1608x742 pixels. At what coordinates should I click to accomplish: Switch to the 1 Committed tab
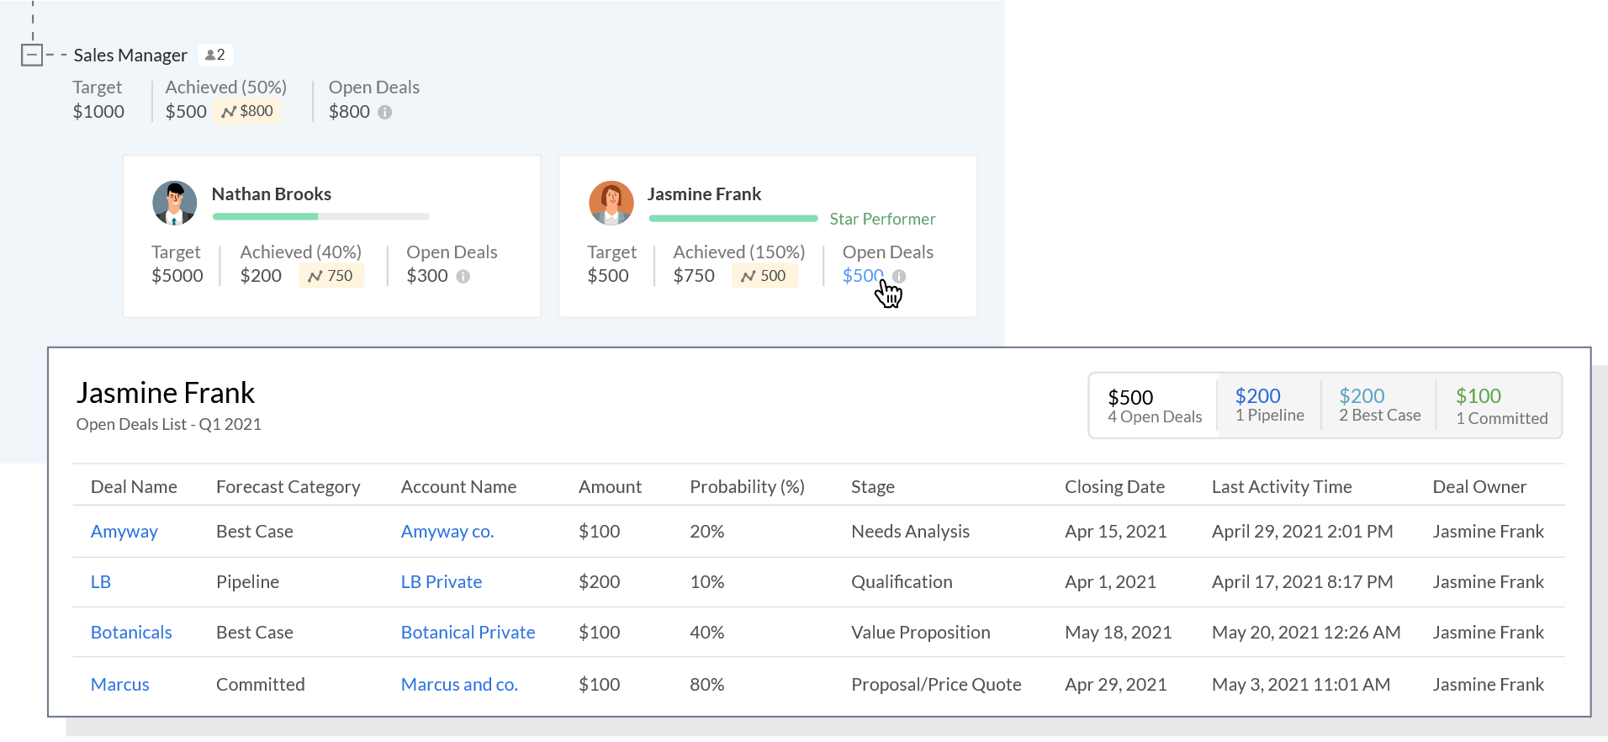click(x=1501, y=405)
